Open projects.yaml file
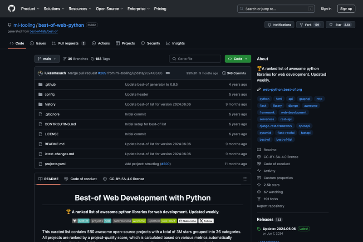This screenshot has height=242, width=363. (x=55, y=164)
